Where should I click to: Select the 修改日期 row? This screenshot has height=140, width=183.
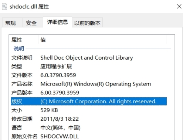(x=89, y=119)
